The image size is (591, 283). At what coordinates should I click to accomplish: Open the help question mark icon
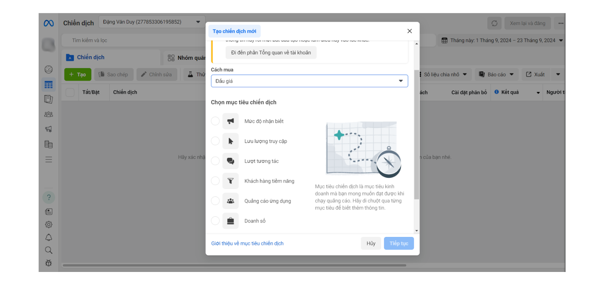[x=48, y=198]
